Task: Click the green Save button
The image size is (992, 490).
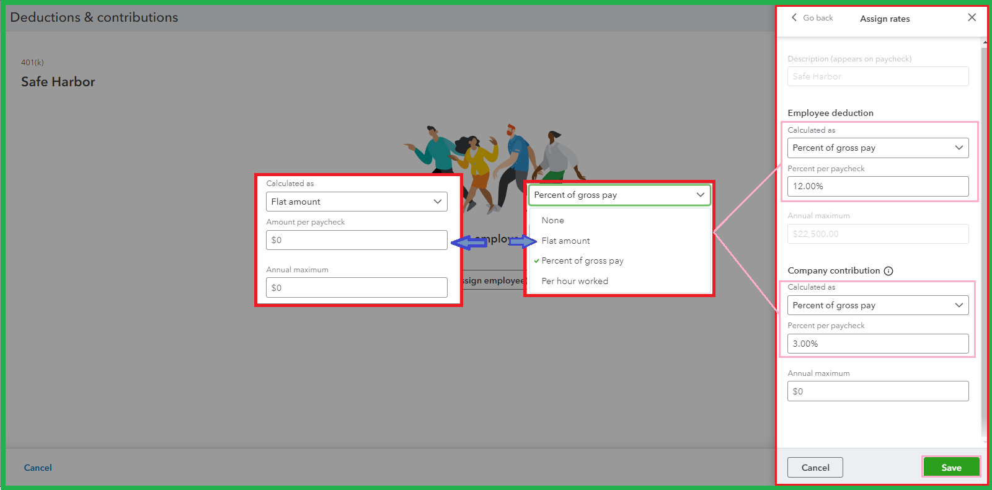Action: pos(951,467)
